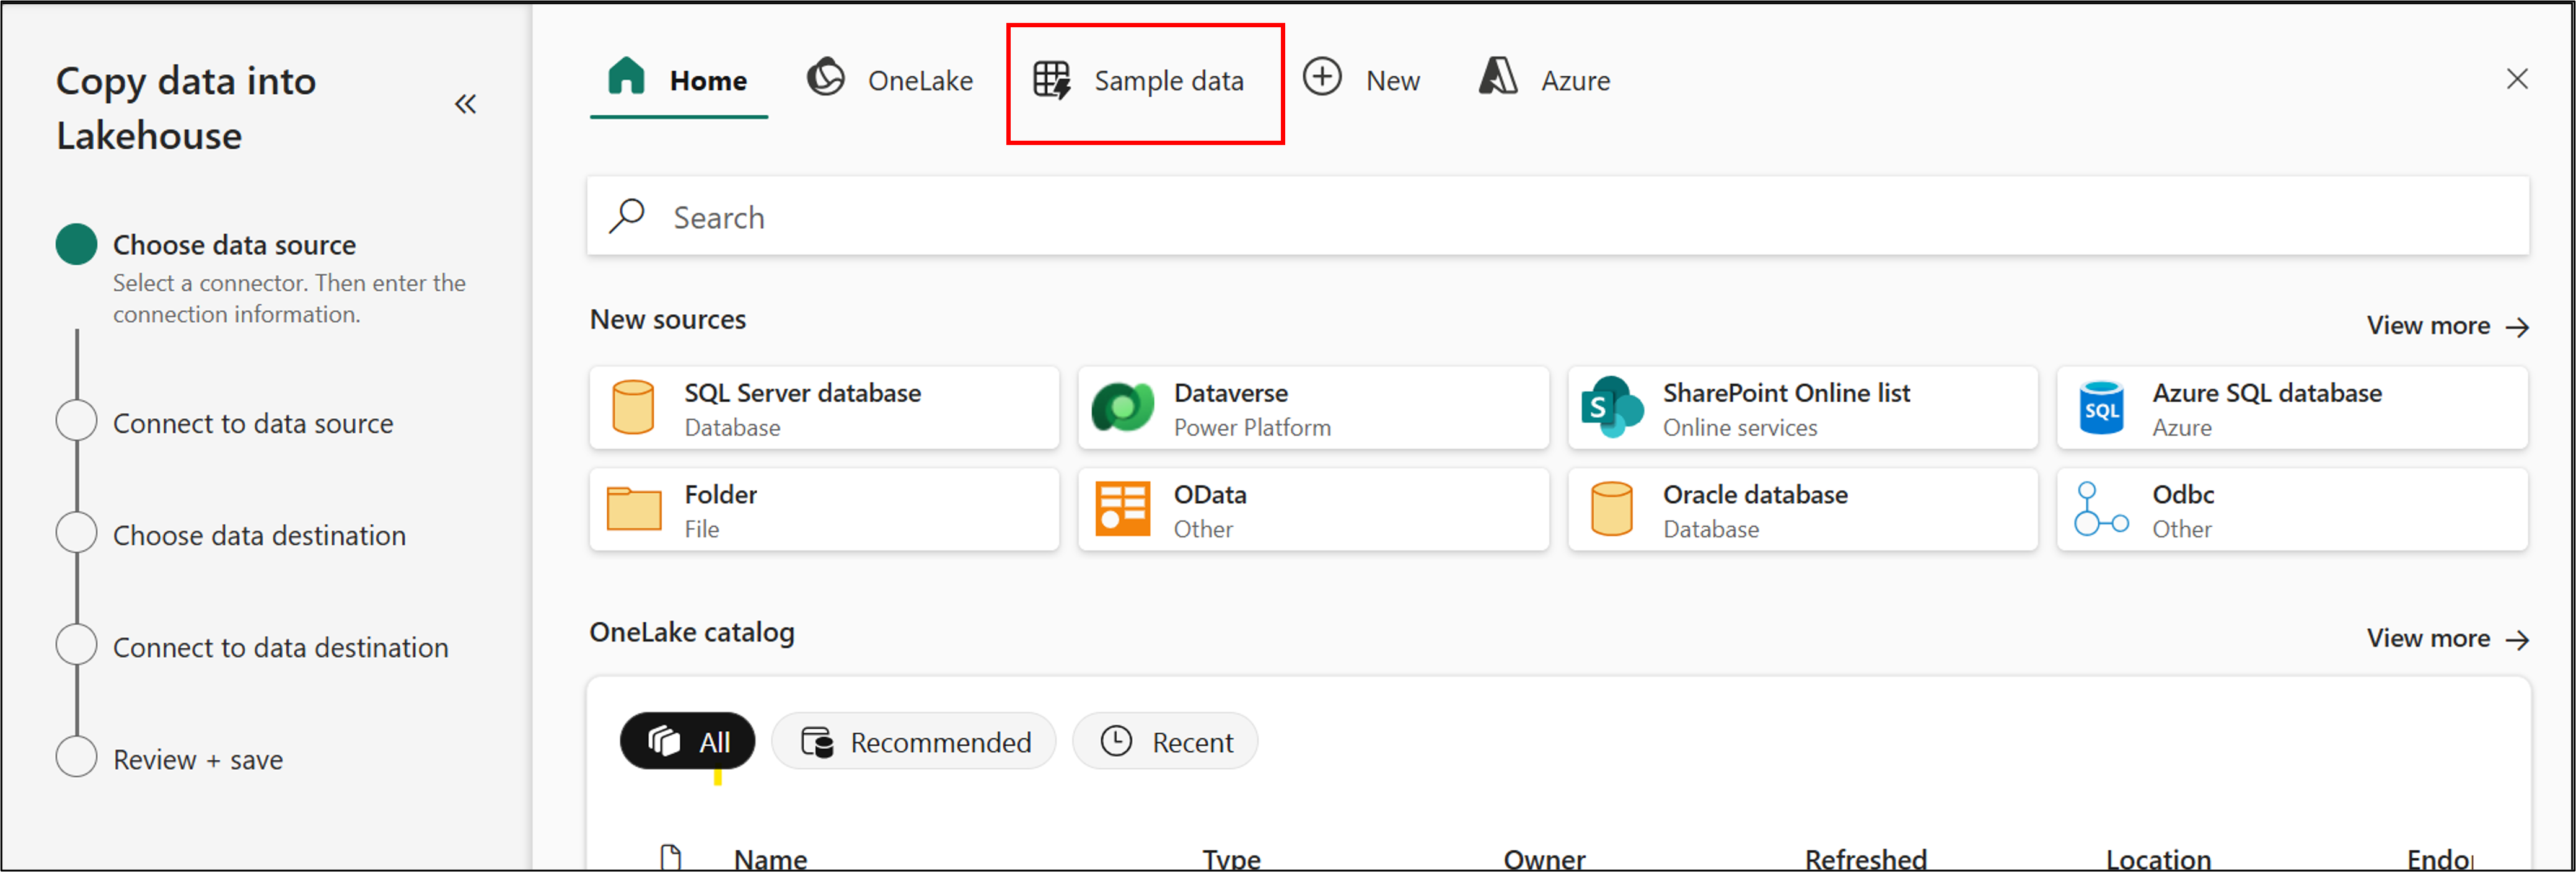The image size is (2576, 872).
Task: Jump to Connect to data source step
Action: [252, 424]
